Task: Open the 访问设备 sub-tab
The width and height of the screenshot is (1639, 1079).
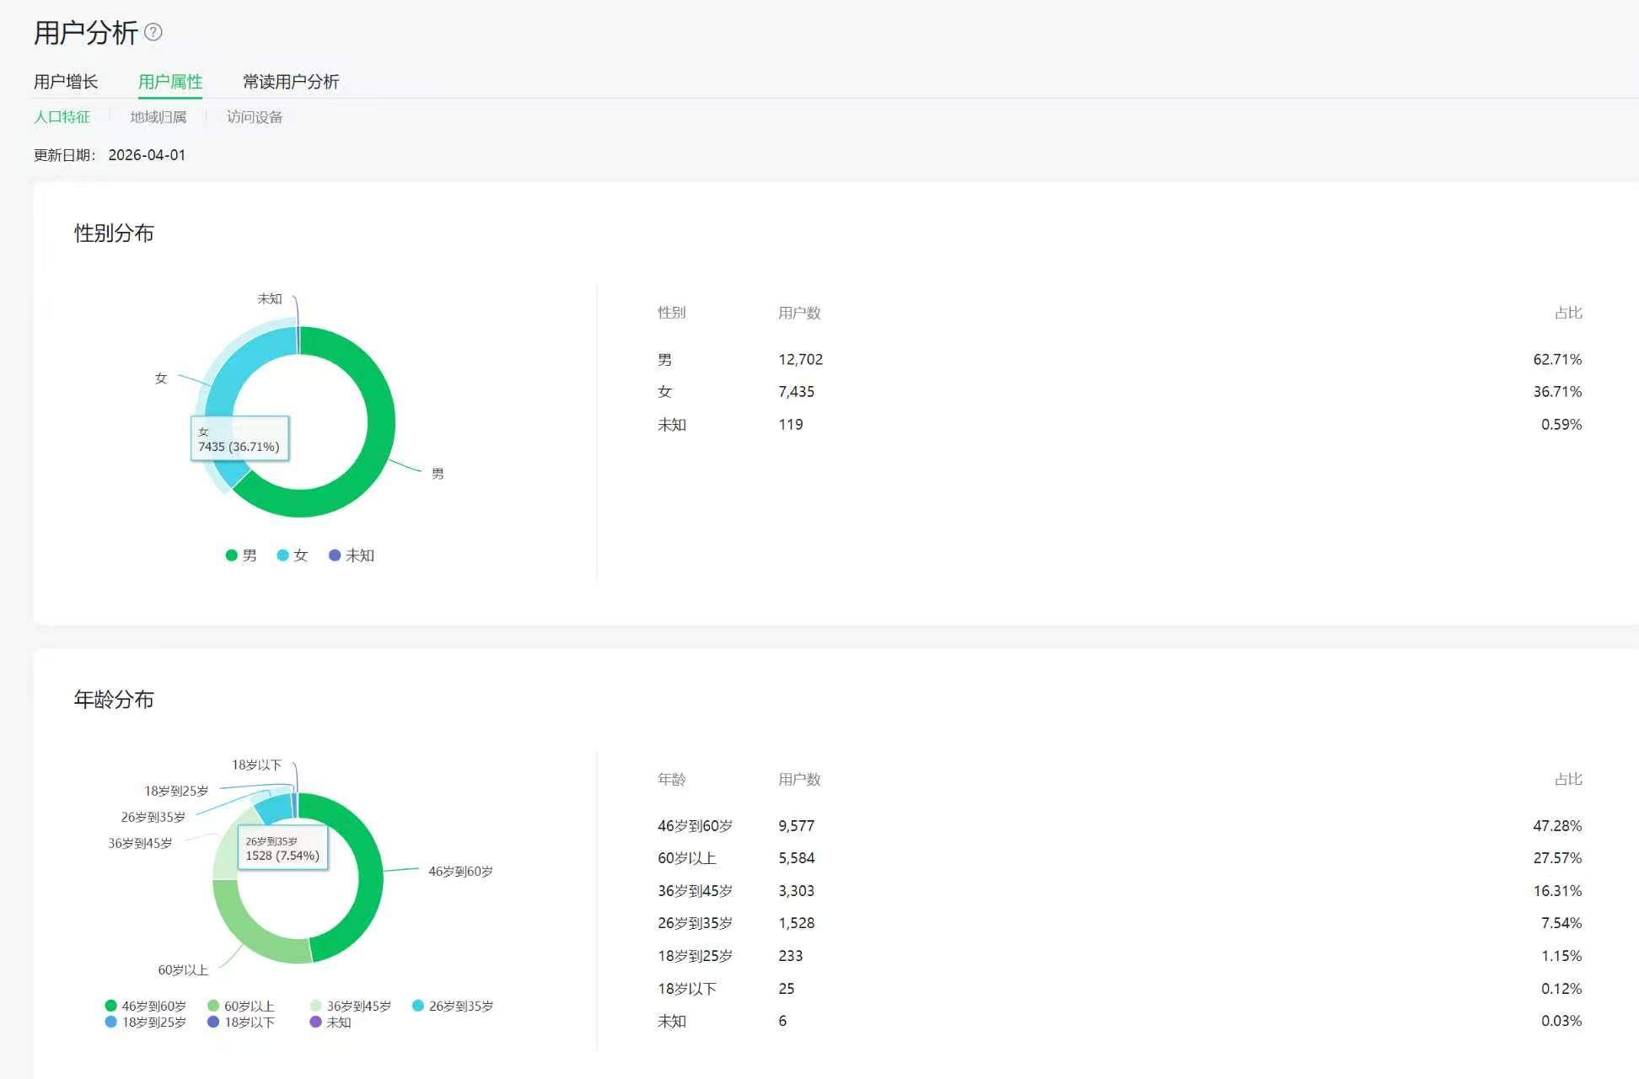Action: tap(255, 117)
